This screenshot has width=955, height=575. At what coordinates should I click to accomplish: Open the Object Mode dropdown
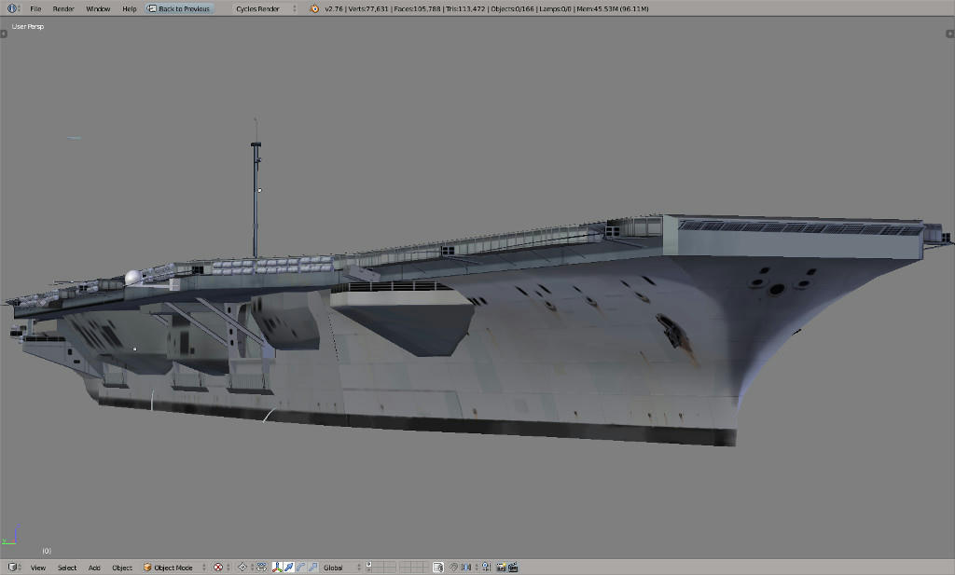pos(173,566)
